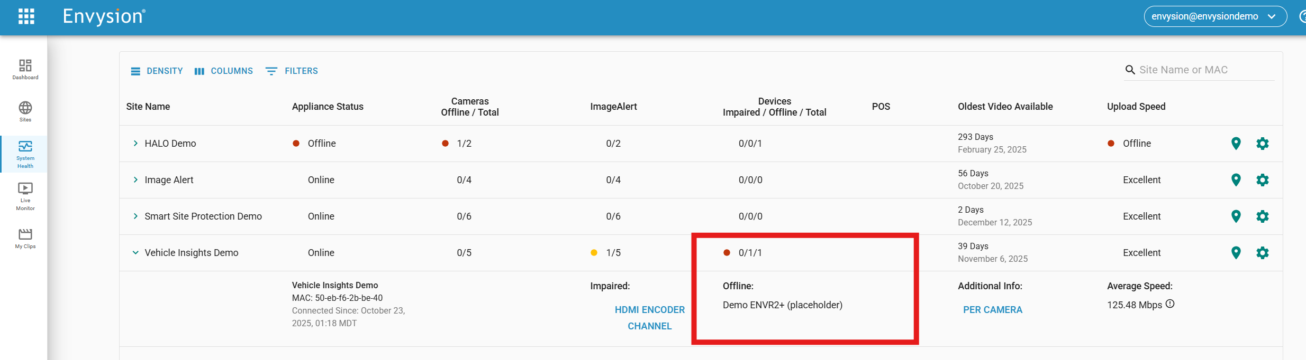This screenshot has width=1306, height=360.
Task: Open settings gear for Smart Site Protection Demo
Action: [1262, 216]
